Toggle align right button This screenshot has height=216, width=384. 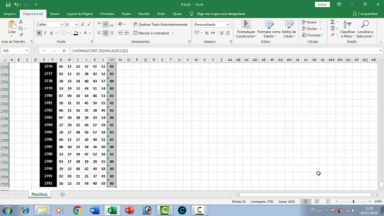(x=112, y=33)
